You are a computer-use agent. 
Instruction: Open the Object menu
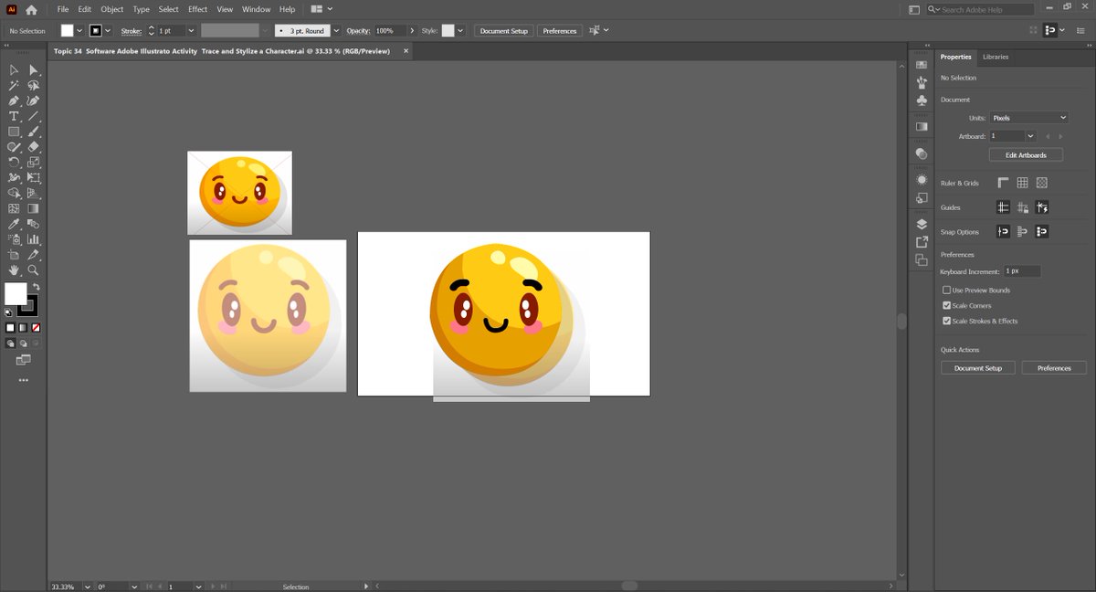[112, 9]
